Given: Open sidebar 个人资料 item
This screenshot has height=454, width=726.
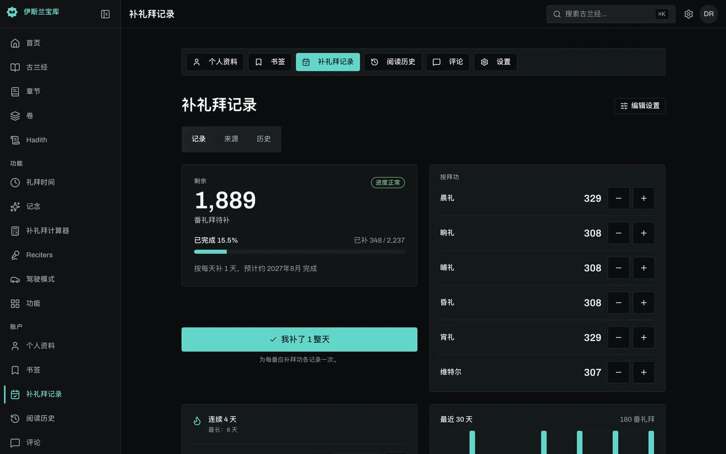Looking at the screenshot, I should click(x=60, y=345).
